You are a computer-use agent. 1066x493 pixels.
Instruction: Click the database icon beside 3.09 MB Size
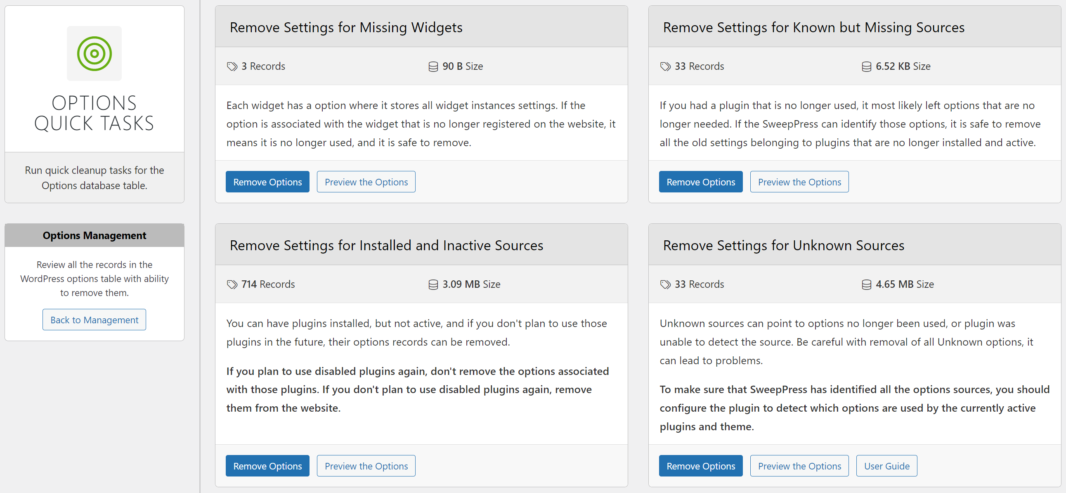(433, 284)
